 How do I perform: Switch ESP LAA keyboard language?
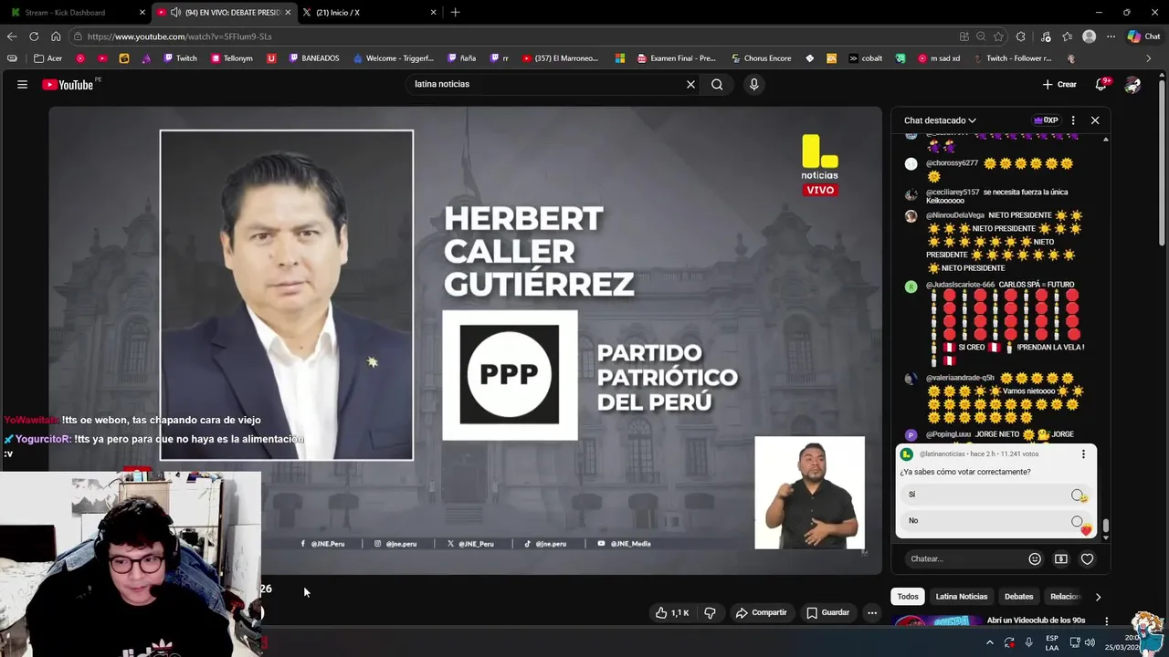[1052, 642]
